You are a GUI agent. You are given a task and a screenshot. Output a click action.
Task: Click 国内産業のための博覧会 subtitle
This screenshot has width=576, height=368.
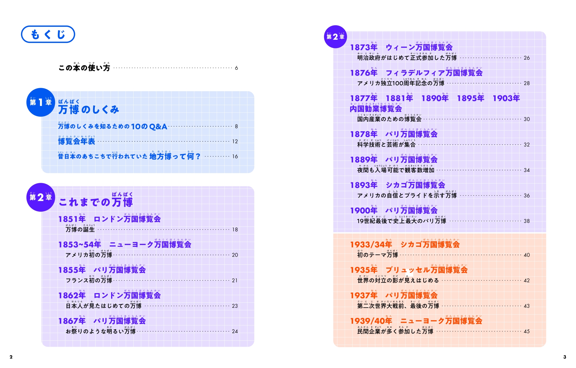pyautogui.click(x=389, y=119)
